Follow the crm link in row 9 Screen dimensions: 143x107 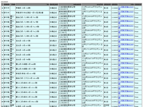(126, 55)
